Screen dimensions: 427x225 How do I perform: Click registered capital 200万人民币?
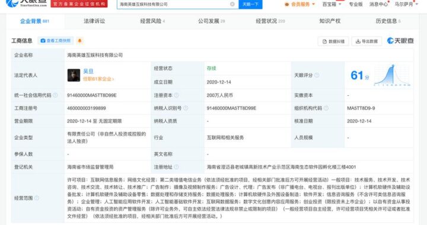click(219, 95)
